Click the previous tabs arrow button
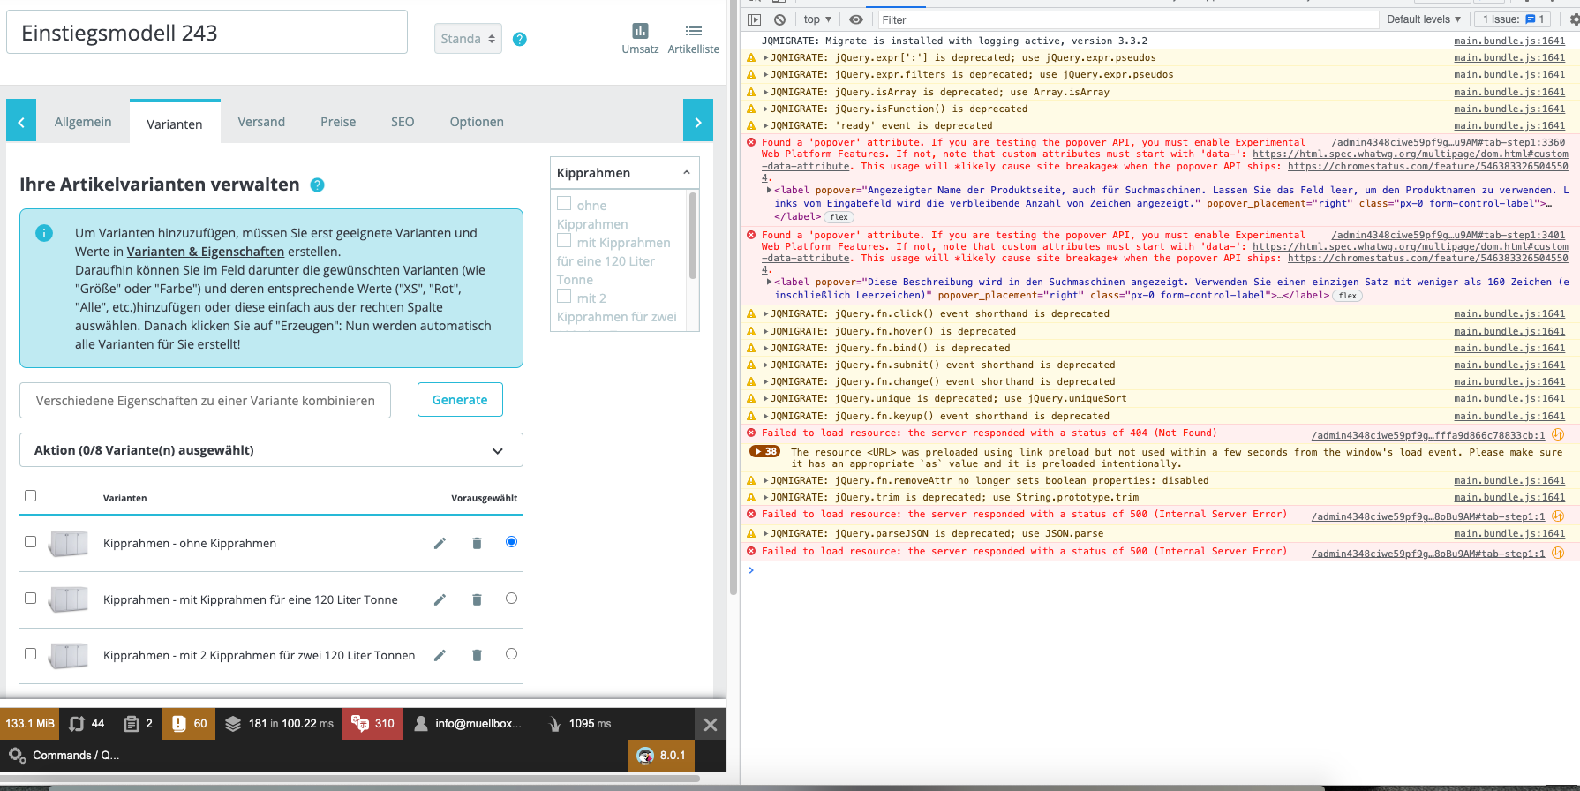Viewport: 1580px width, 791px height. [21, 121]
